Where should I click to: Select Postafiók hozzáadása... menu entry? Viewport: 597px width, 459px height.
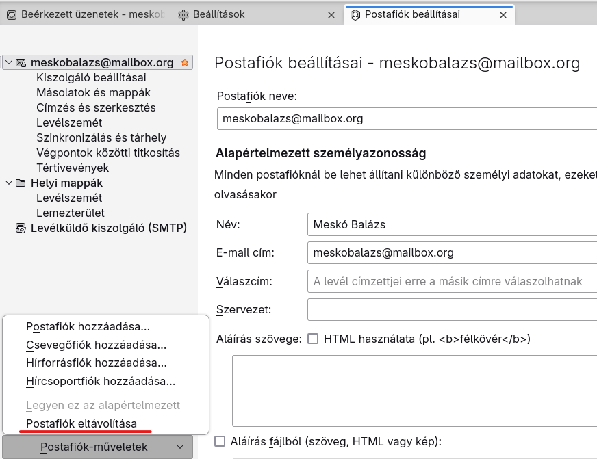point(88,327)
